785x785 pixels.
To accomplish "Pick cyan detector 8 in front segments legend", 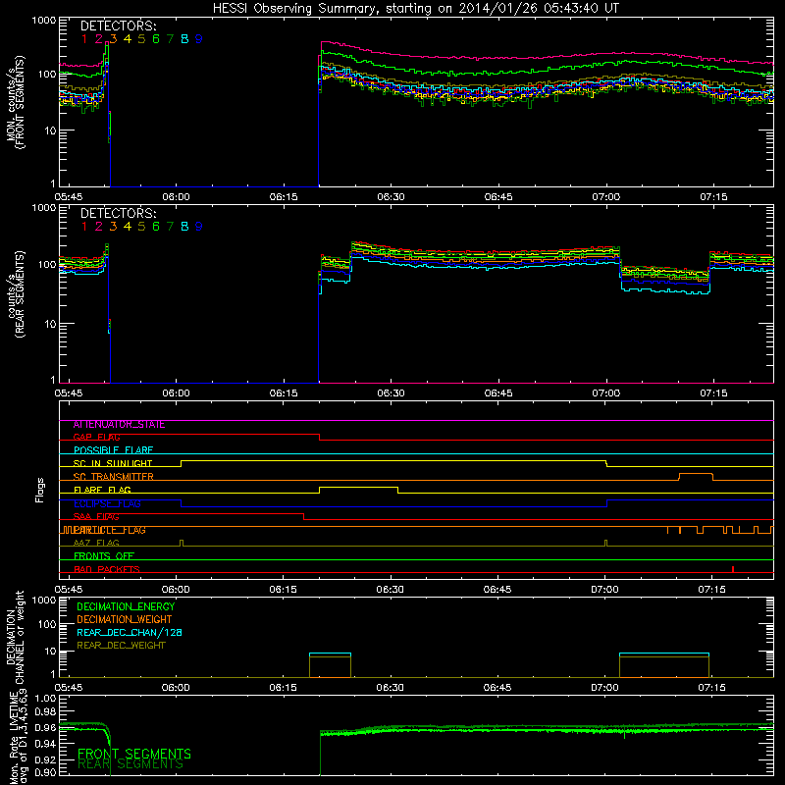I will (184, 39).
